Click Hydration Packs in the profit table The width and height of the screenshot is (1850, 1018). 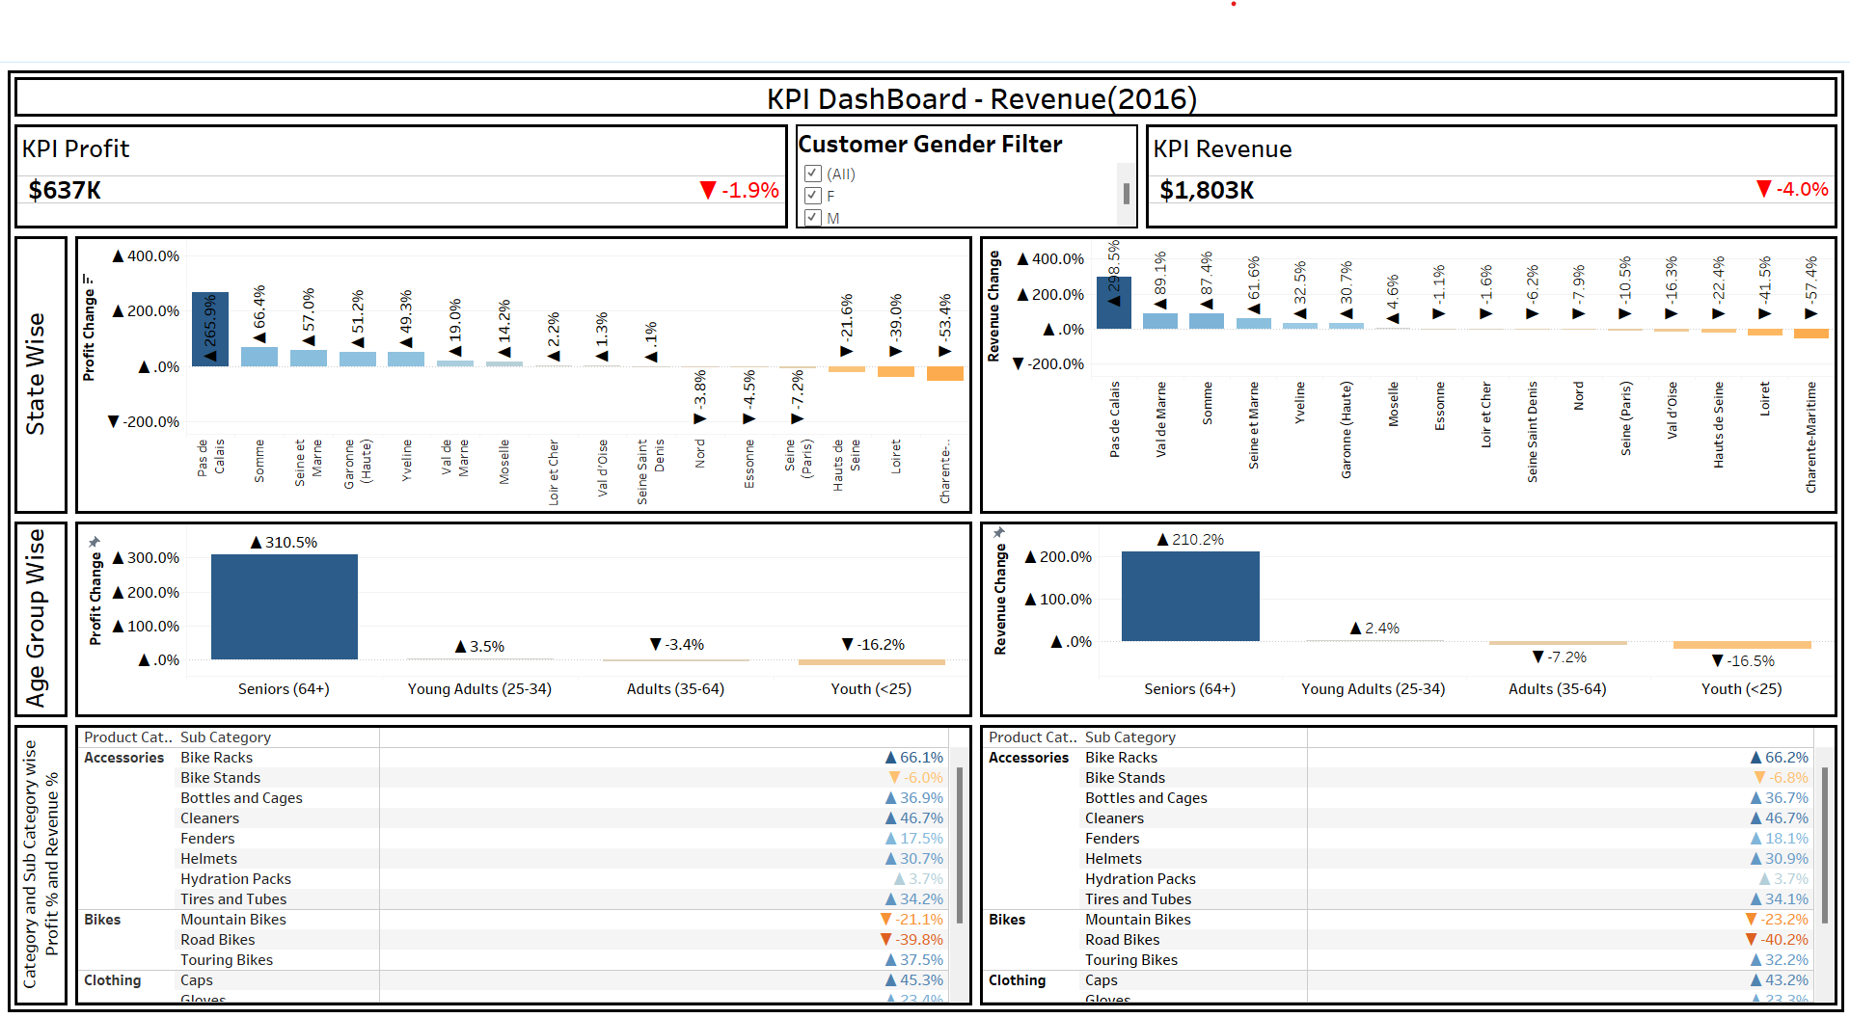[235, 879]
